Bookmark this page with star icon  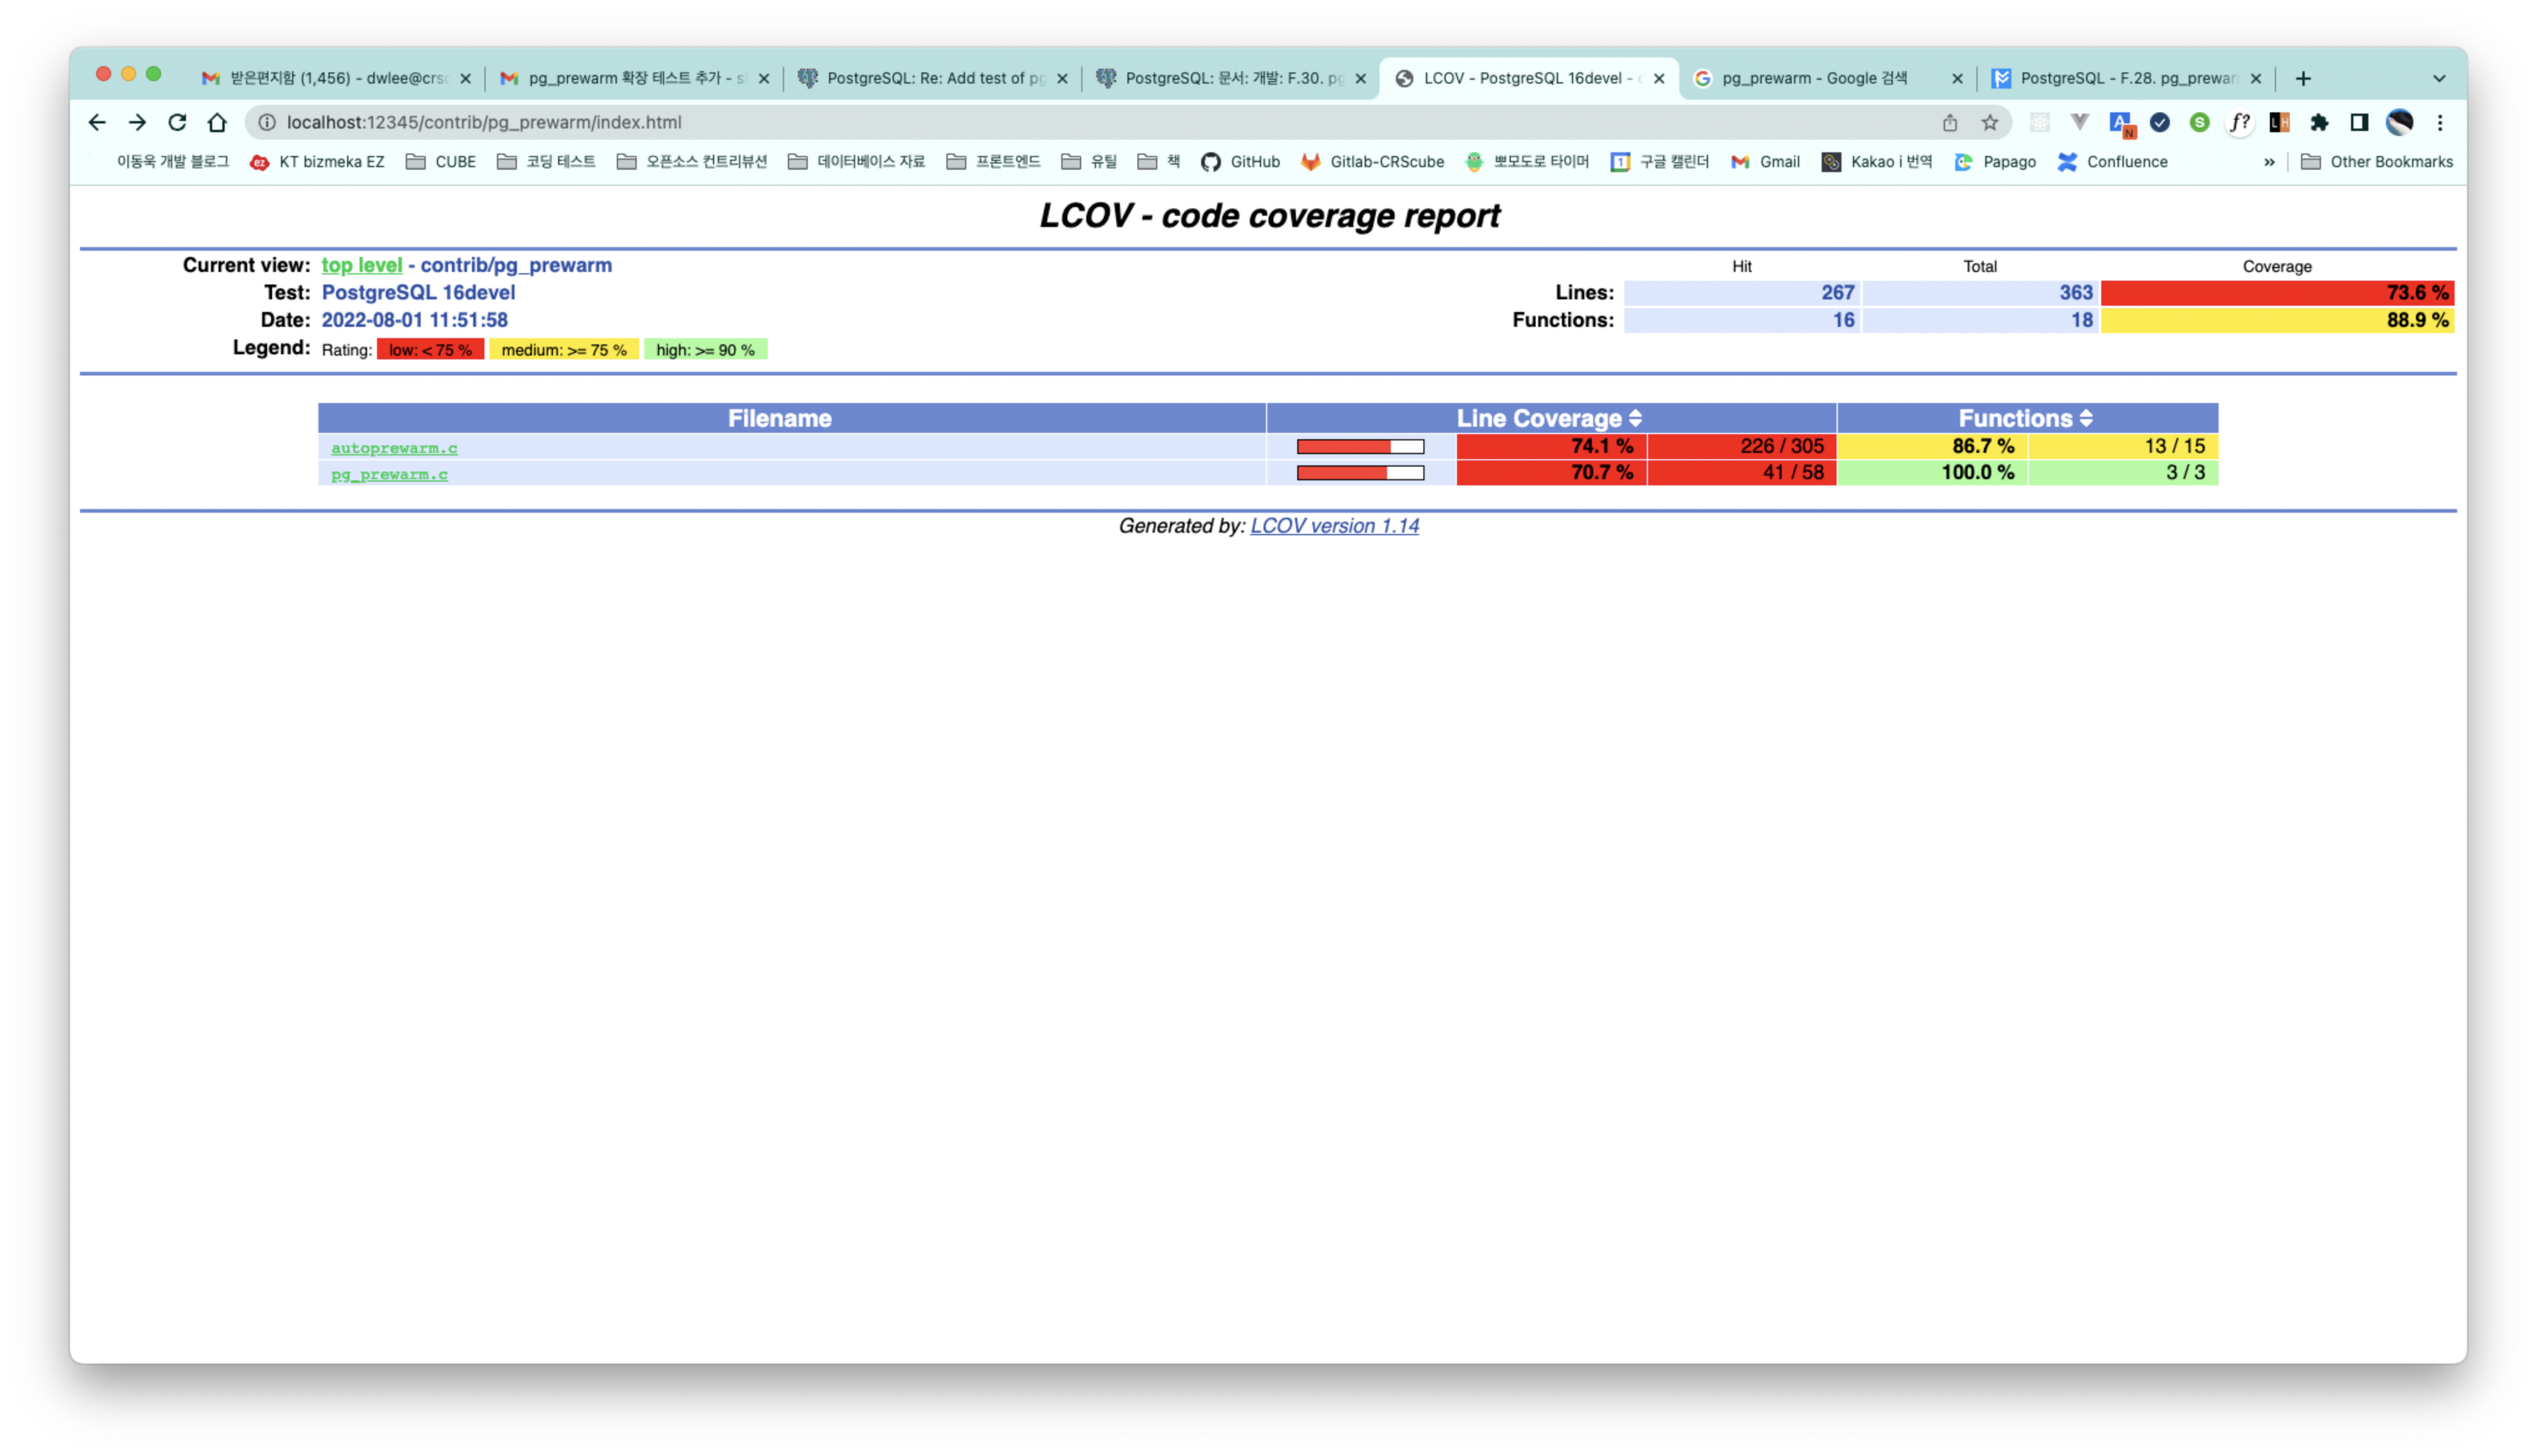click(x=1990, y=122)
